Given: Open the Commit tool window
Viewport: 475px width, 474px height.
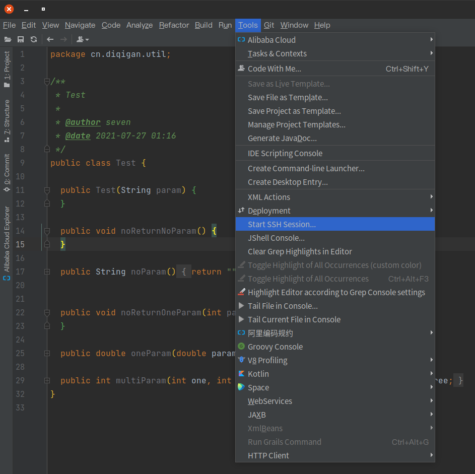Looking at the screenshot, I should (7, 172).
